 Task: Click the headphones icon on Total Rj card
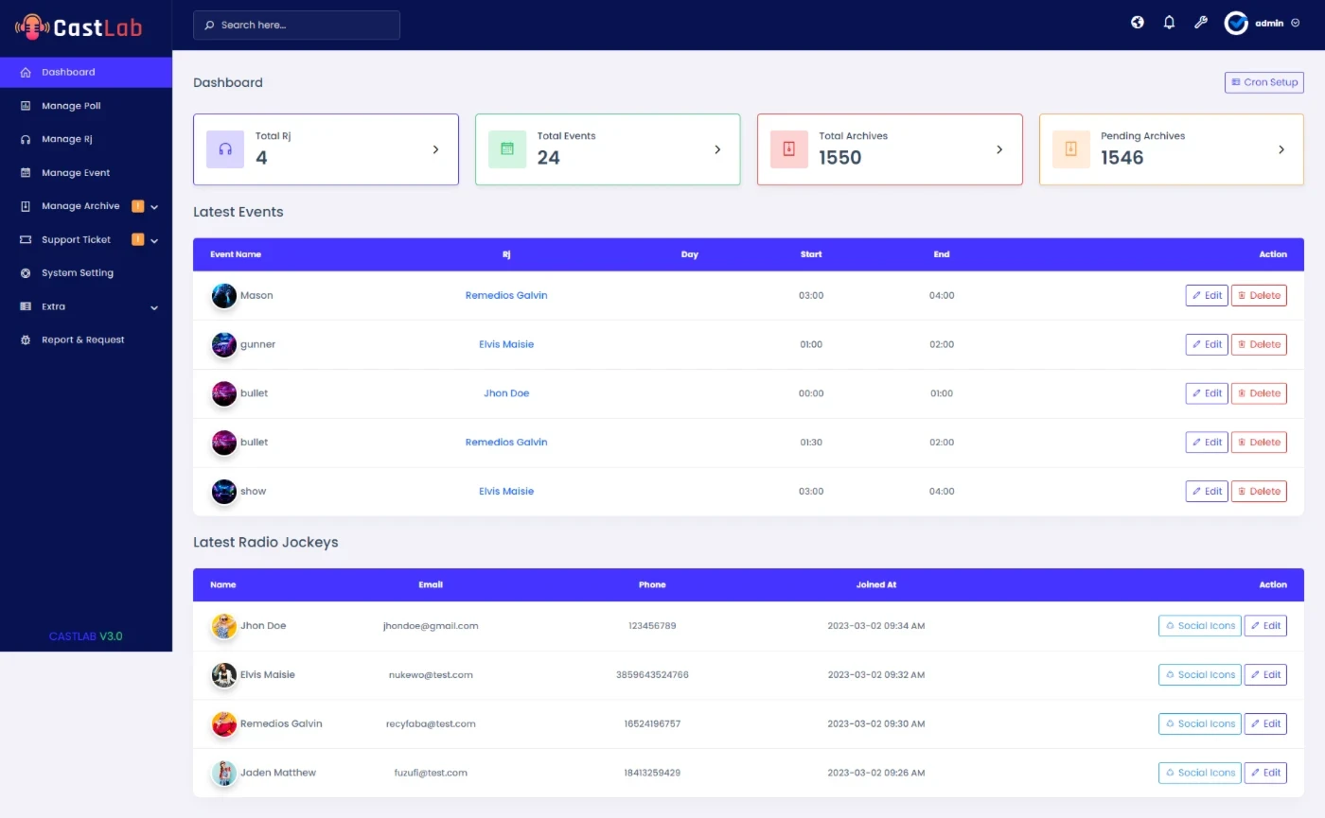pyautogui.click(x=225, y=149)
